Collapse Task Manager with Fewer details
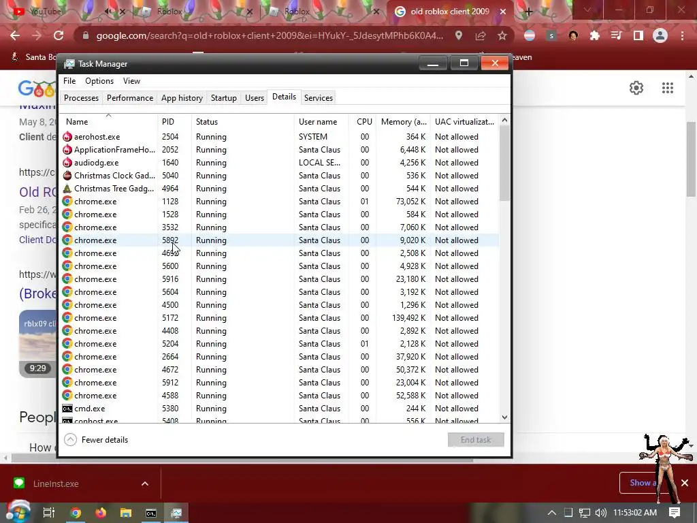Viewport: 697px width, 523px height. coord(96,440)
